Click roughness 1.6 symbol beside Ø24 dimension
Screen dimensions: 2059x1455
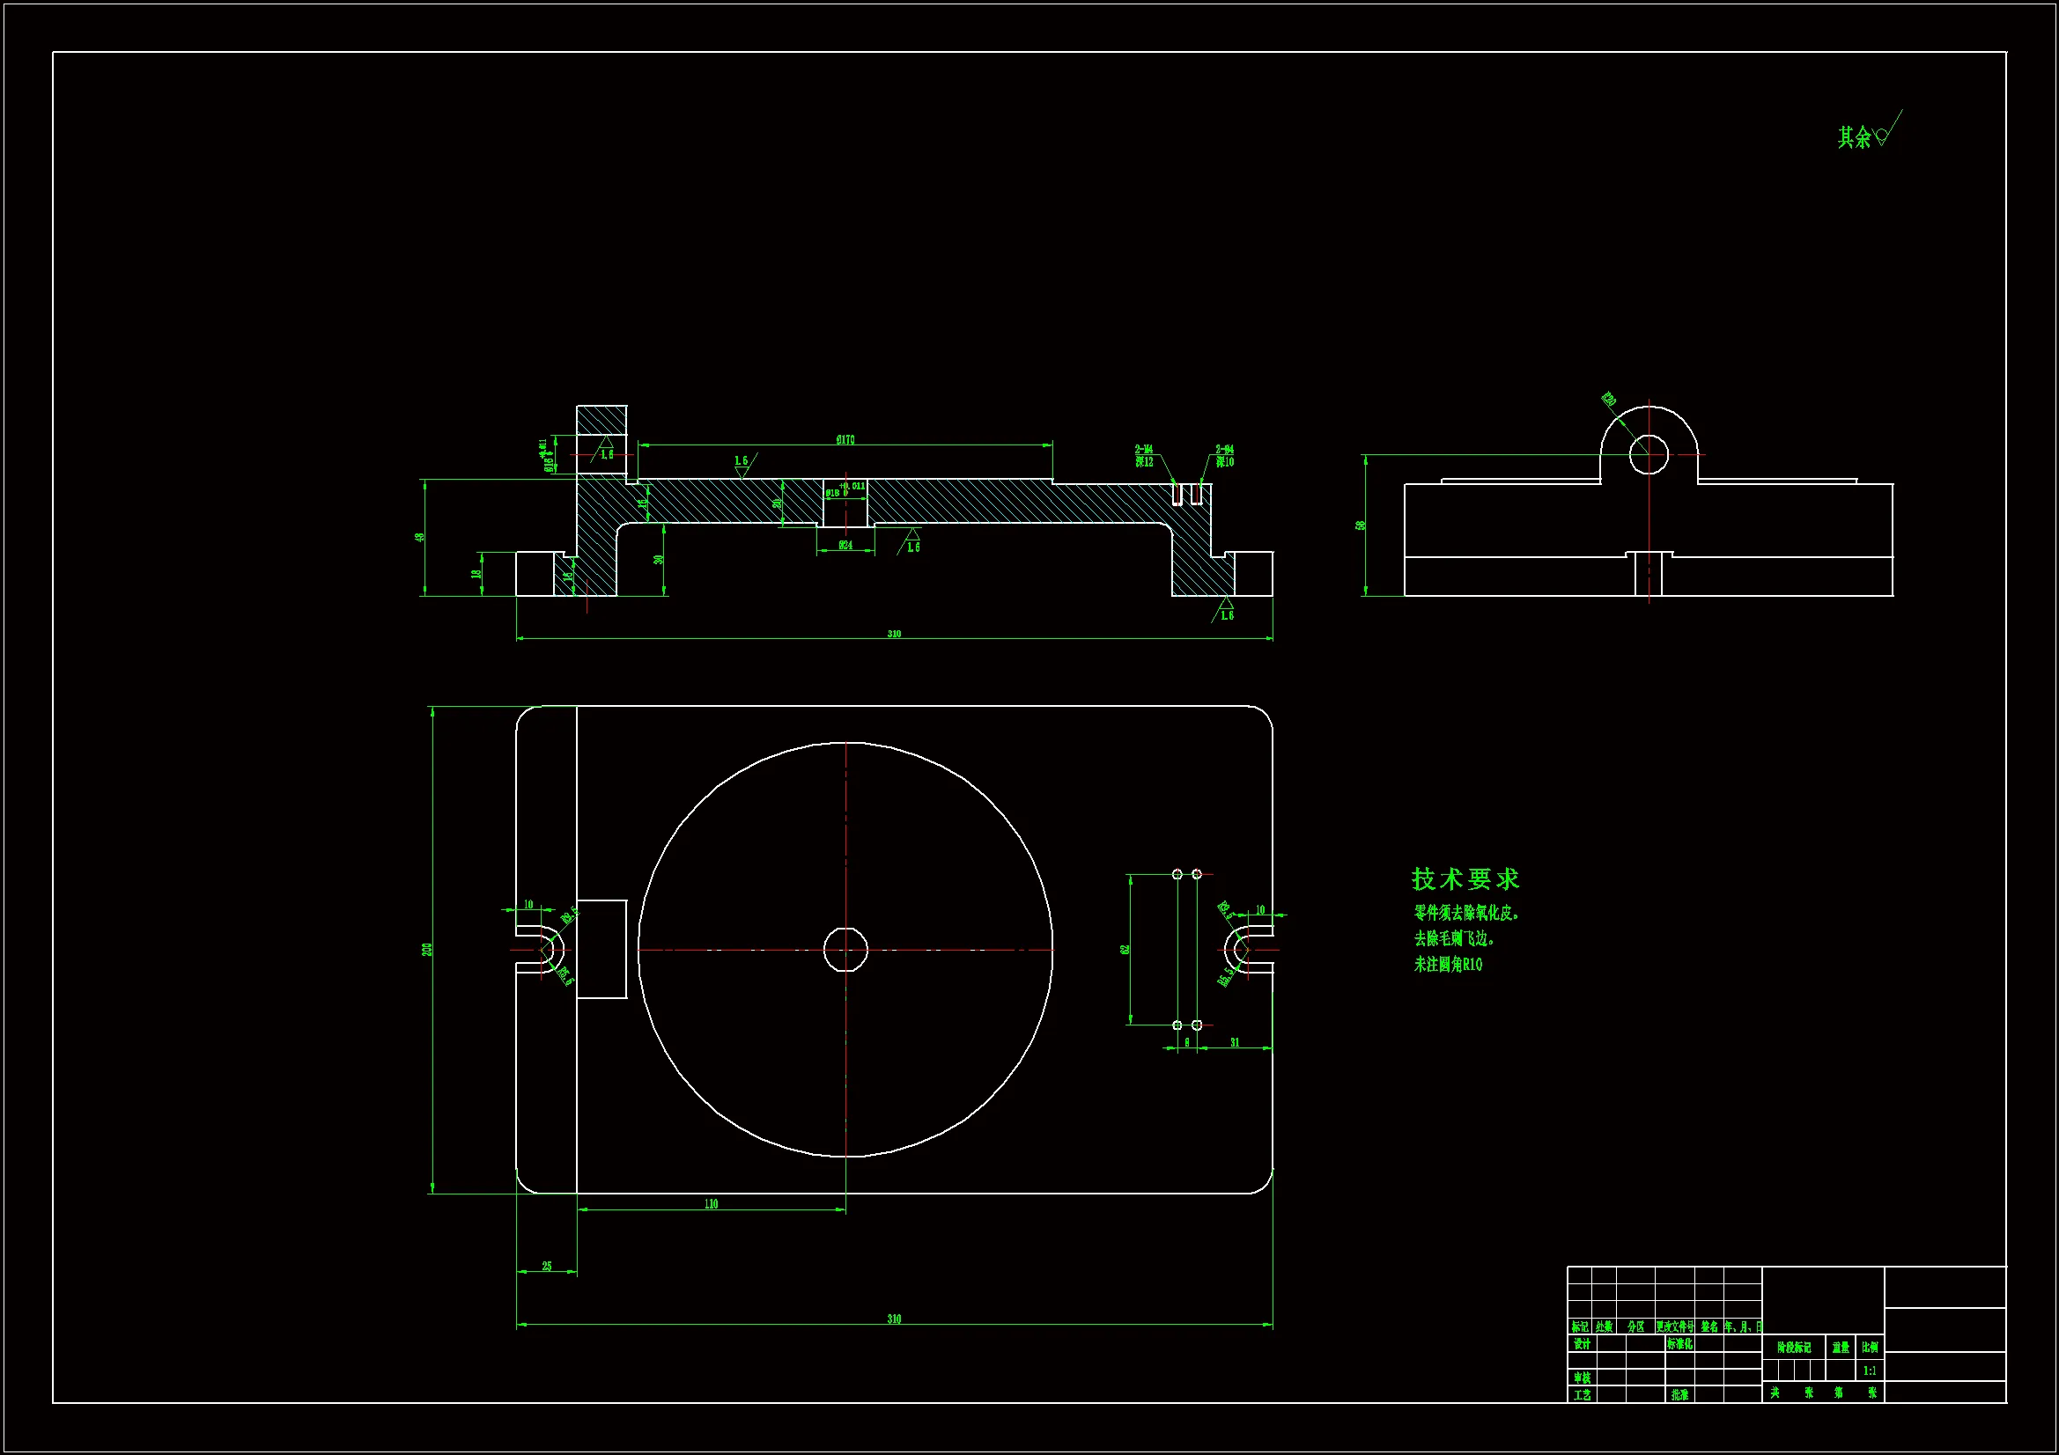coord(911,542)
